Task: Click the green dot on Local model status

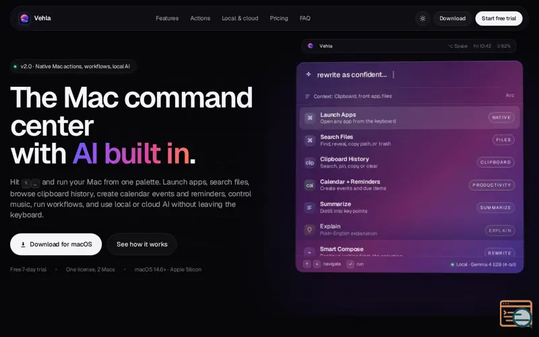Action: tap(452, 265)
